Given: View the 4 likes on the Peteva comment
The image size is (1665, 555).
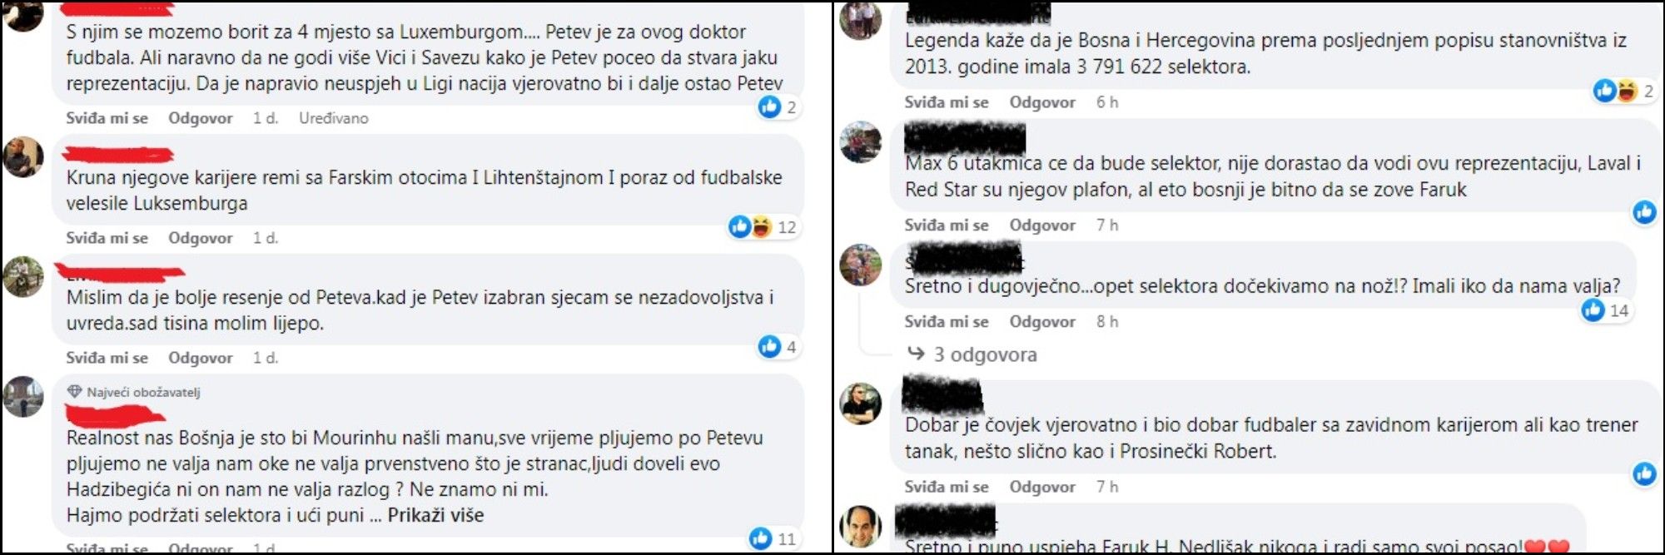Looking at the screenshot, I should click(x=778, y=346).
